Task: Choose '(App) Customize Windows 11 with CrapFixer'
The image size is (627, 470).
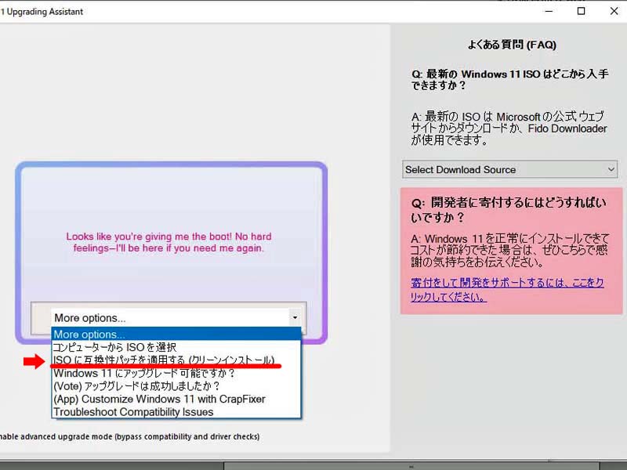Action: (x=159, y=399)
